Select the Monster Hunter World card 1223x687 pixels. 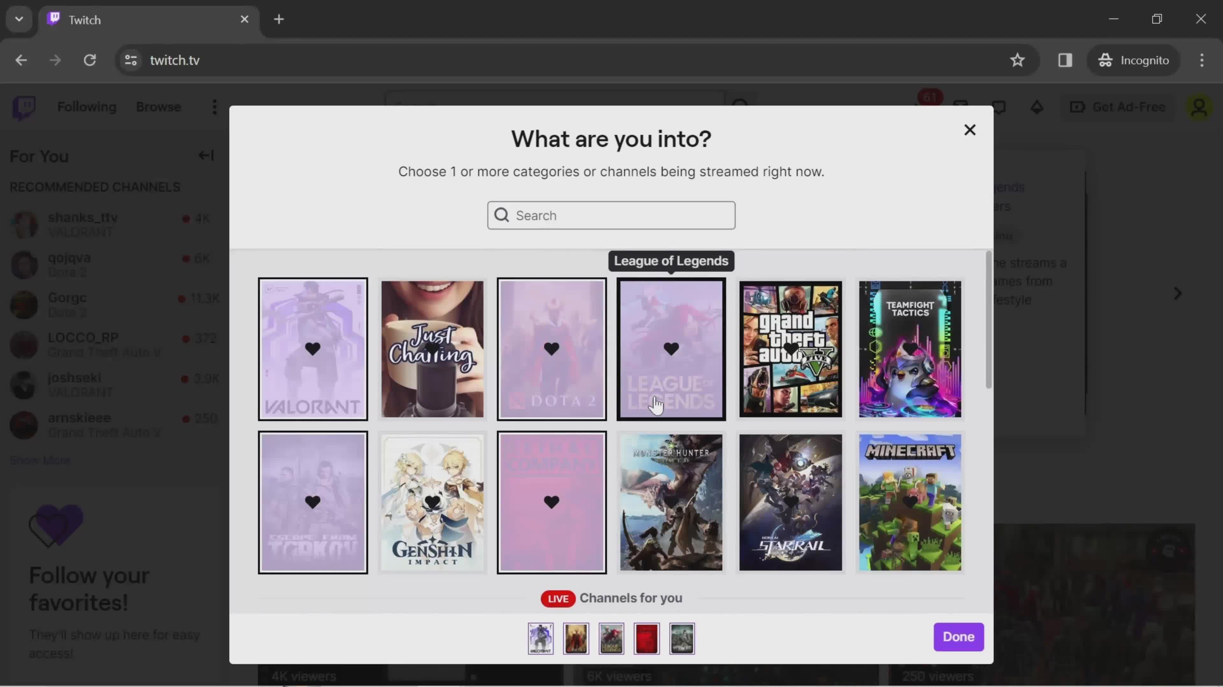click(x=671, y=502)
